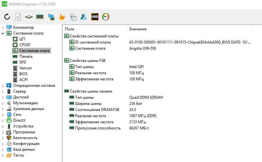Collapse the Системная плата parent node

click(x=3, y=33)
